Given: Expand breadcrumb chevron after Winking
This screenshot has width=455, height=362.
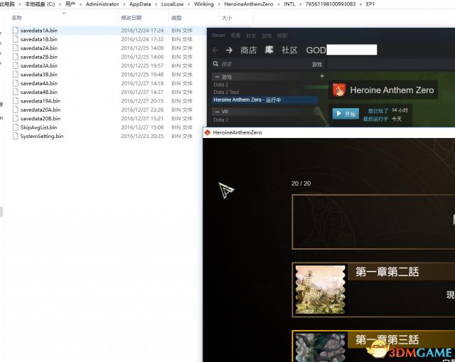Looking at the screenshot, I should click(219, 4).
